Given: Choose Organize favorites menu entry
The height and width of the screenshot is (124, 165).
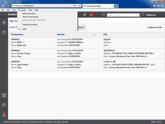Looking at the screenshot, I should [30, 25].
